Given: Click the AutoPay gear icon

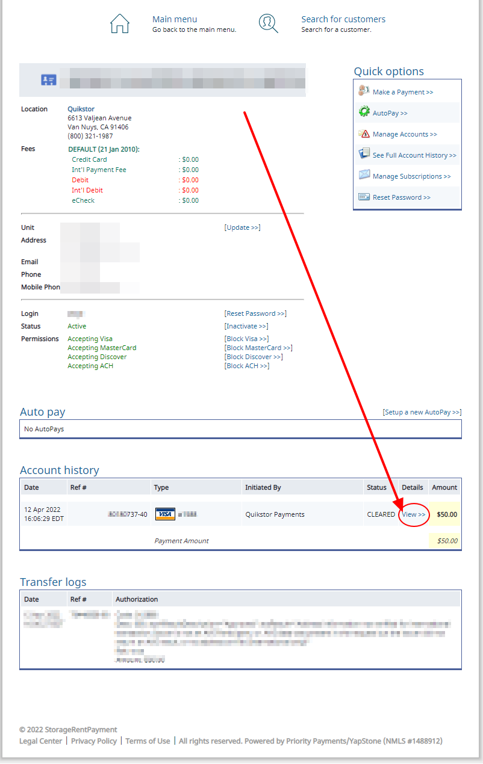Looking at the screenshot, I should pos(364,112).
